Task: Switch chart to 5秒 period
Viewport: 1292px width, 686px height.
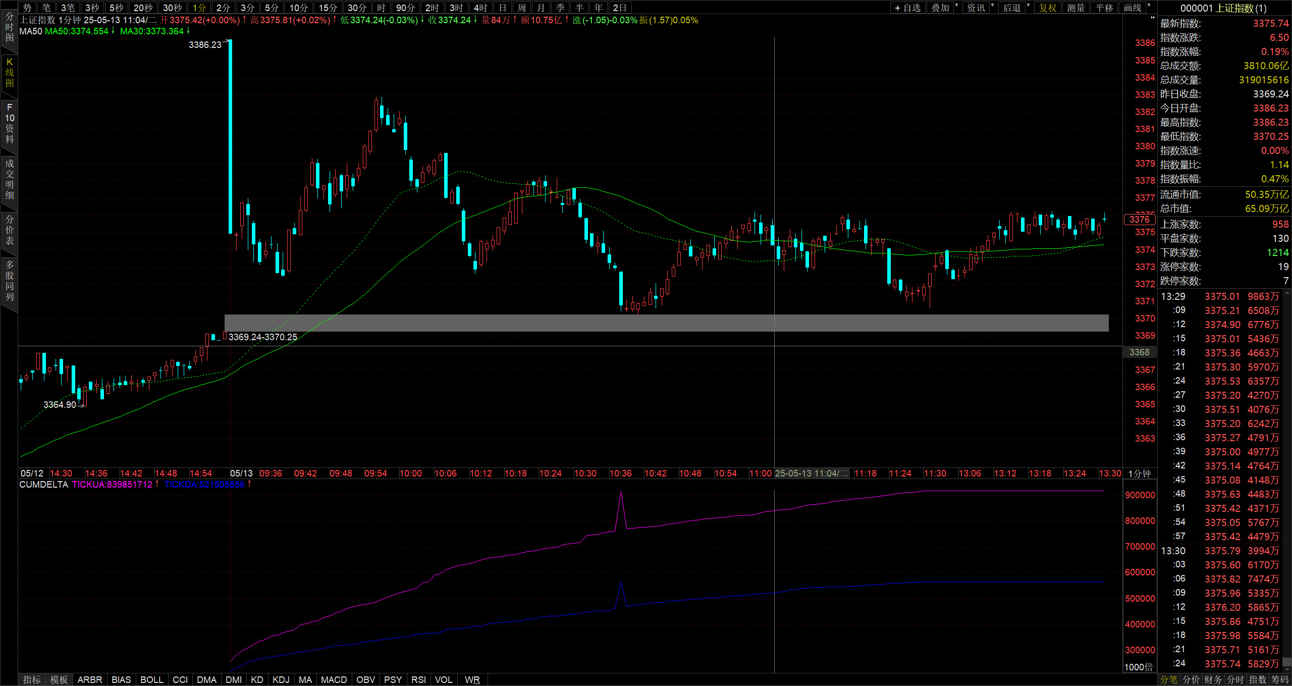Action: click(117, 8)
